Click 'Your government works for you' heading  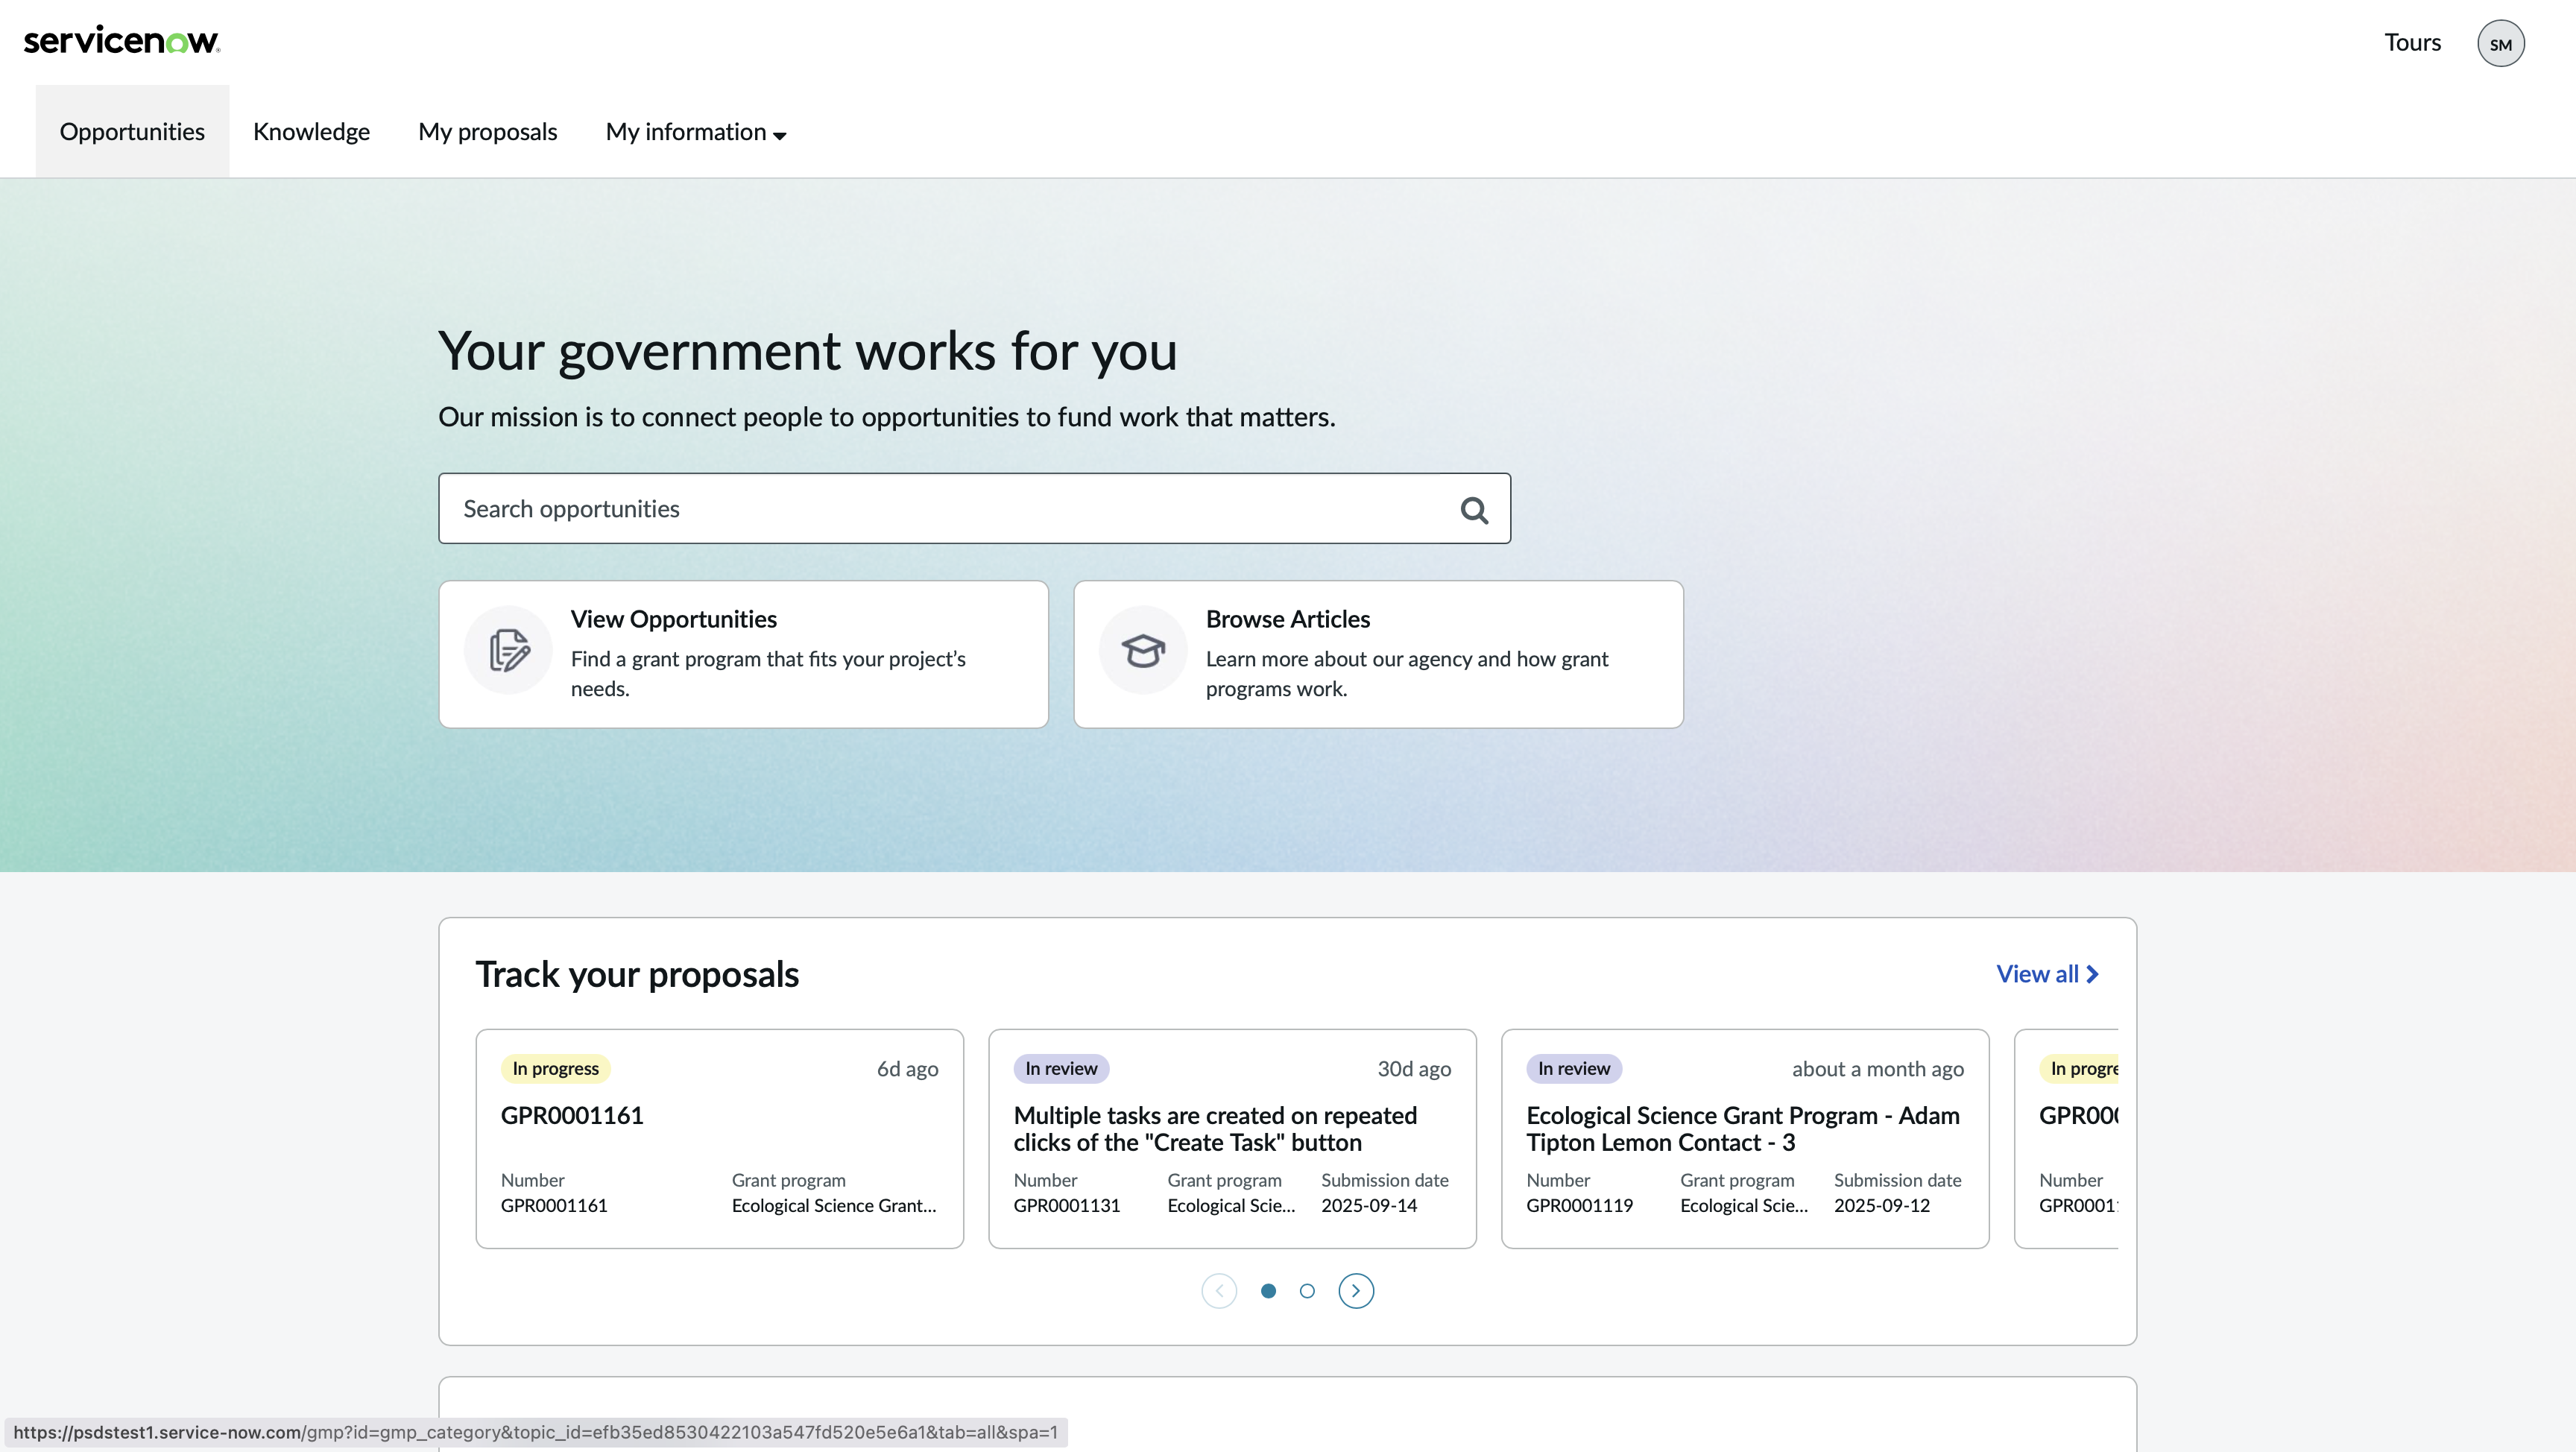[808, 351]
